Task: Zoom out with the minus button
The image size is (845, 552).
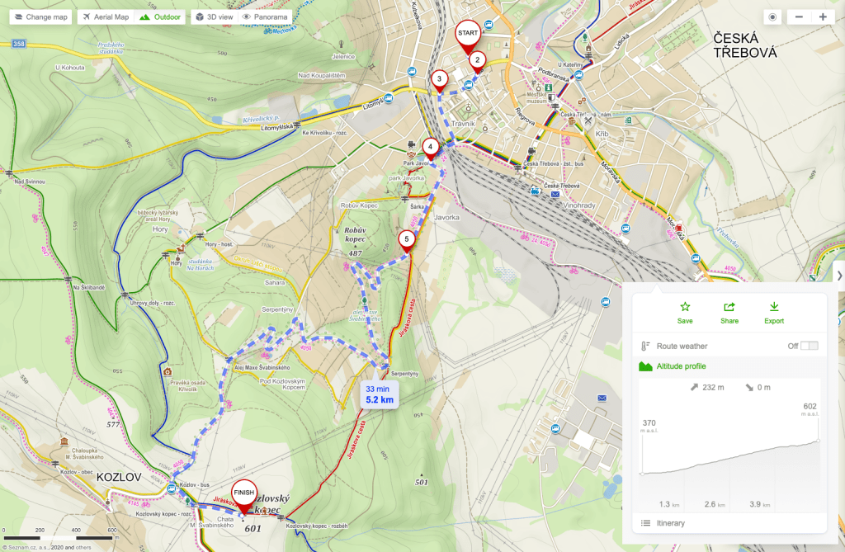Action: pyautogui.click(x=799, y=17)
